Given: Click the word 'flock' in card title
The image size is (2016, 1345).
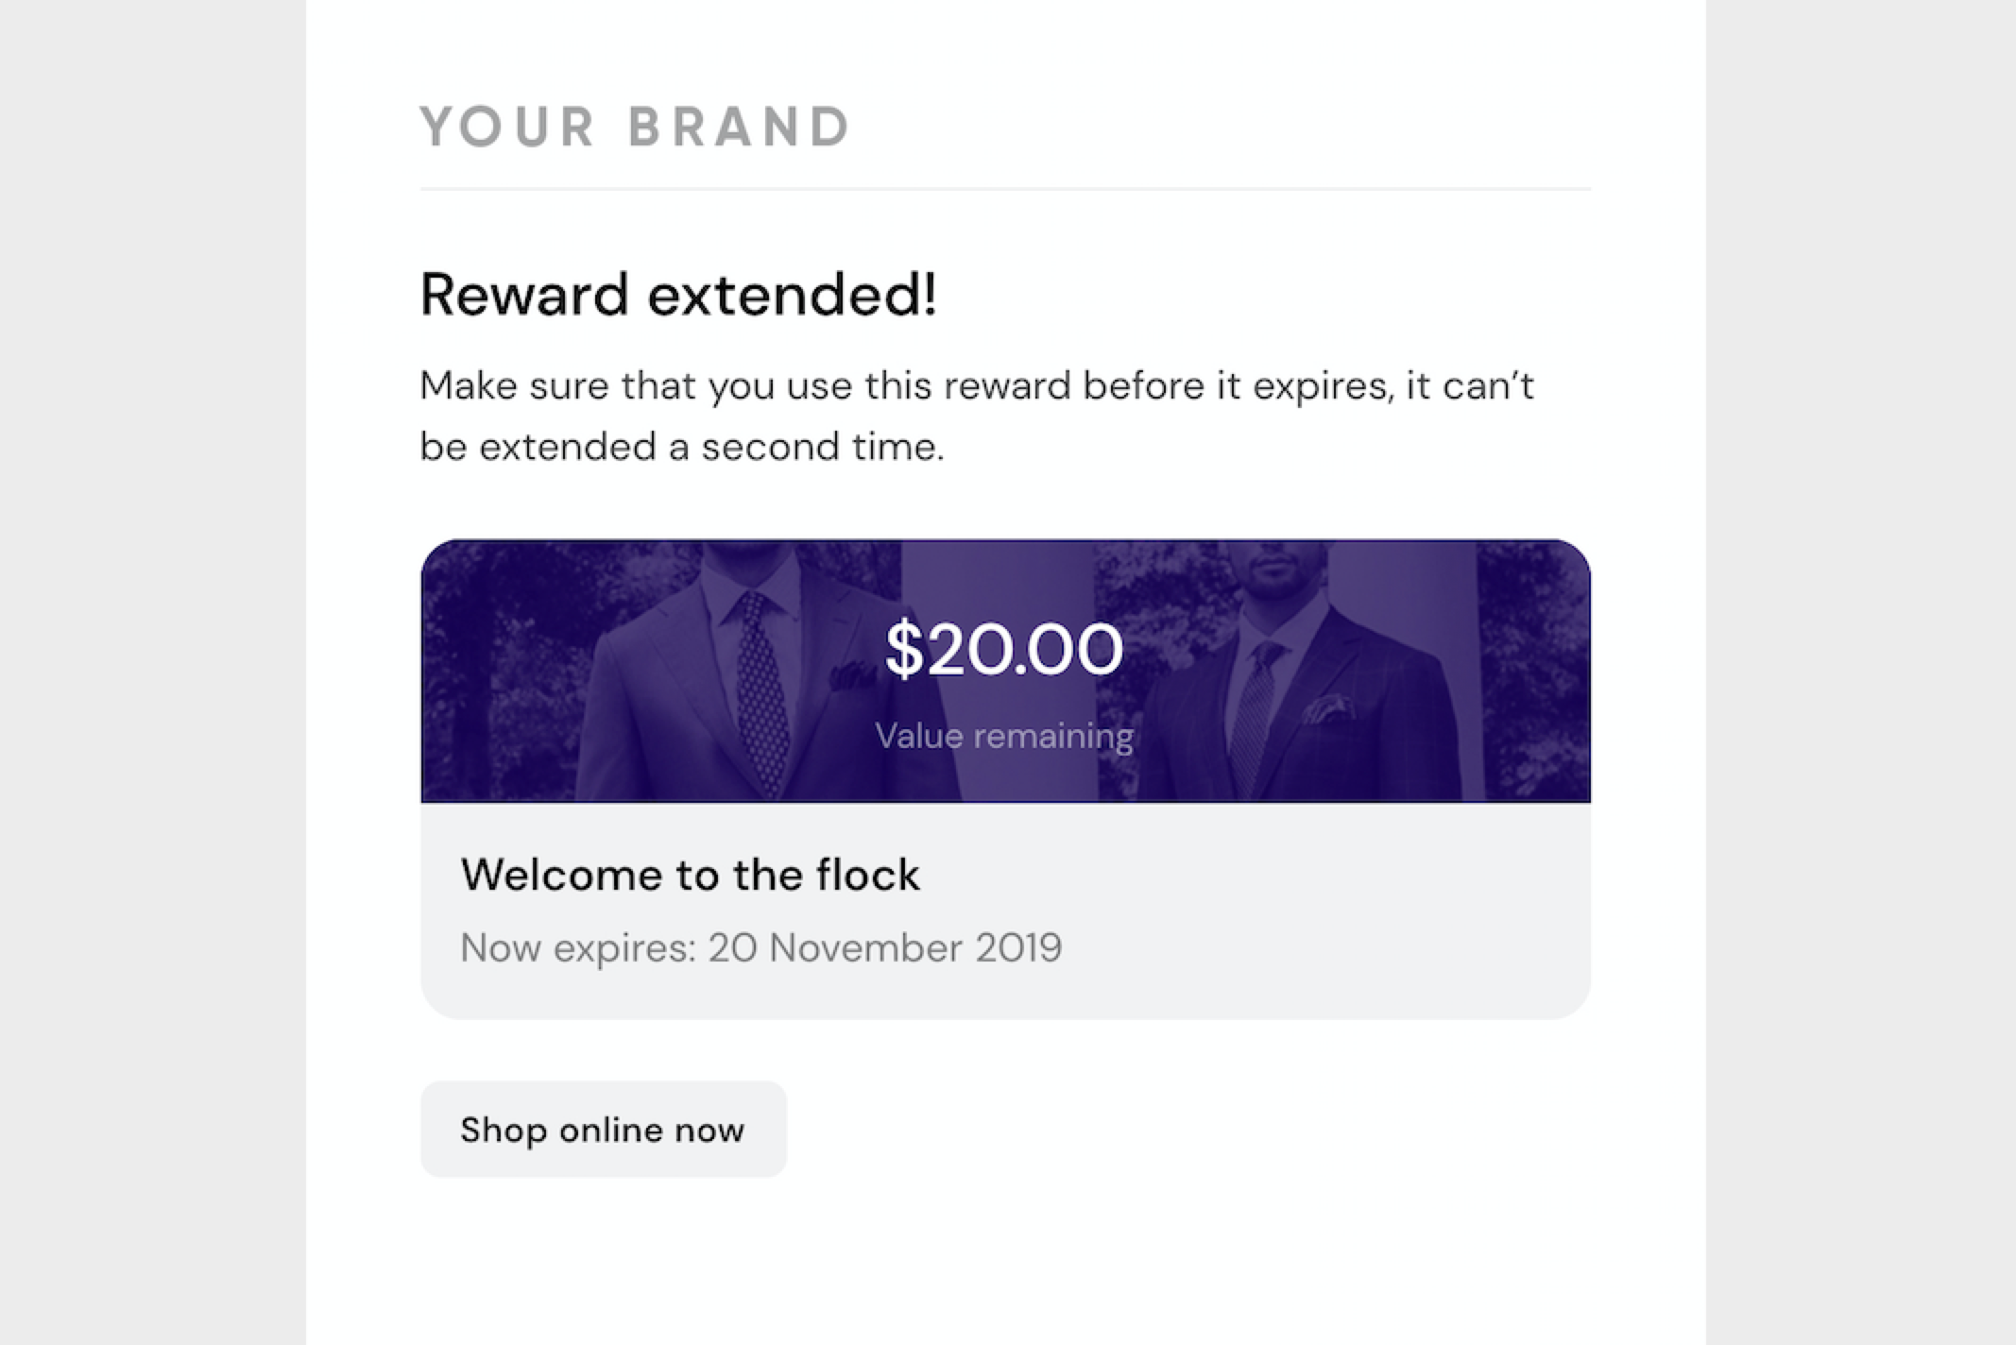Looking at the screenshot, I should (x=867, y=875).
